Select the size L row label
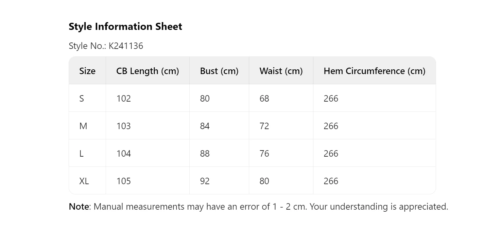 pos(82,154)
